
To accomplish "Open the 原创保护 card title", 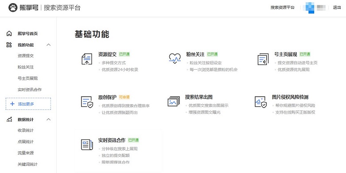I will [x=107, y=97].
